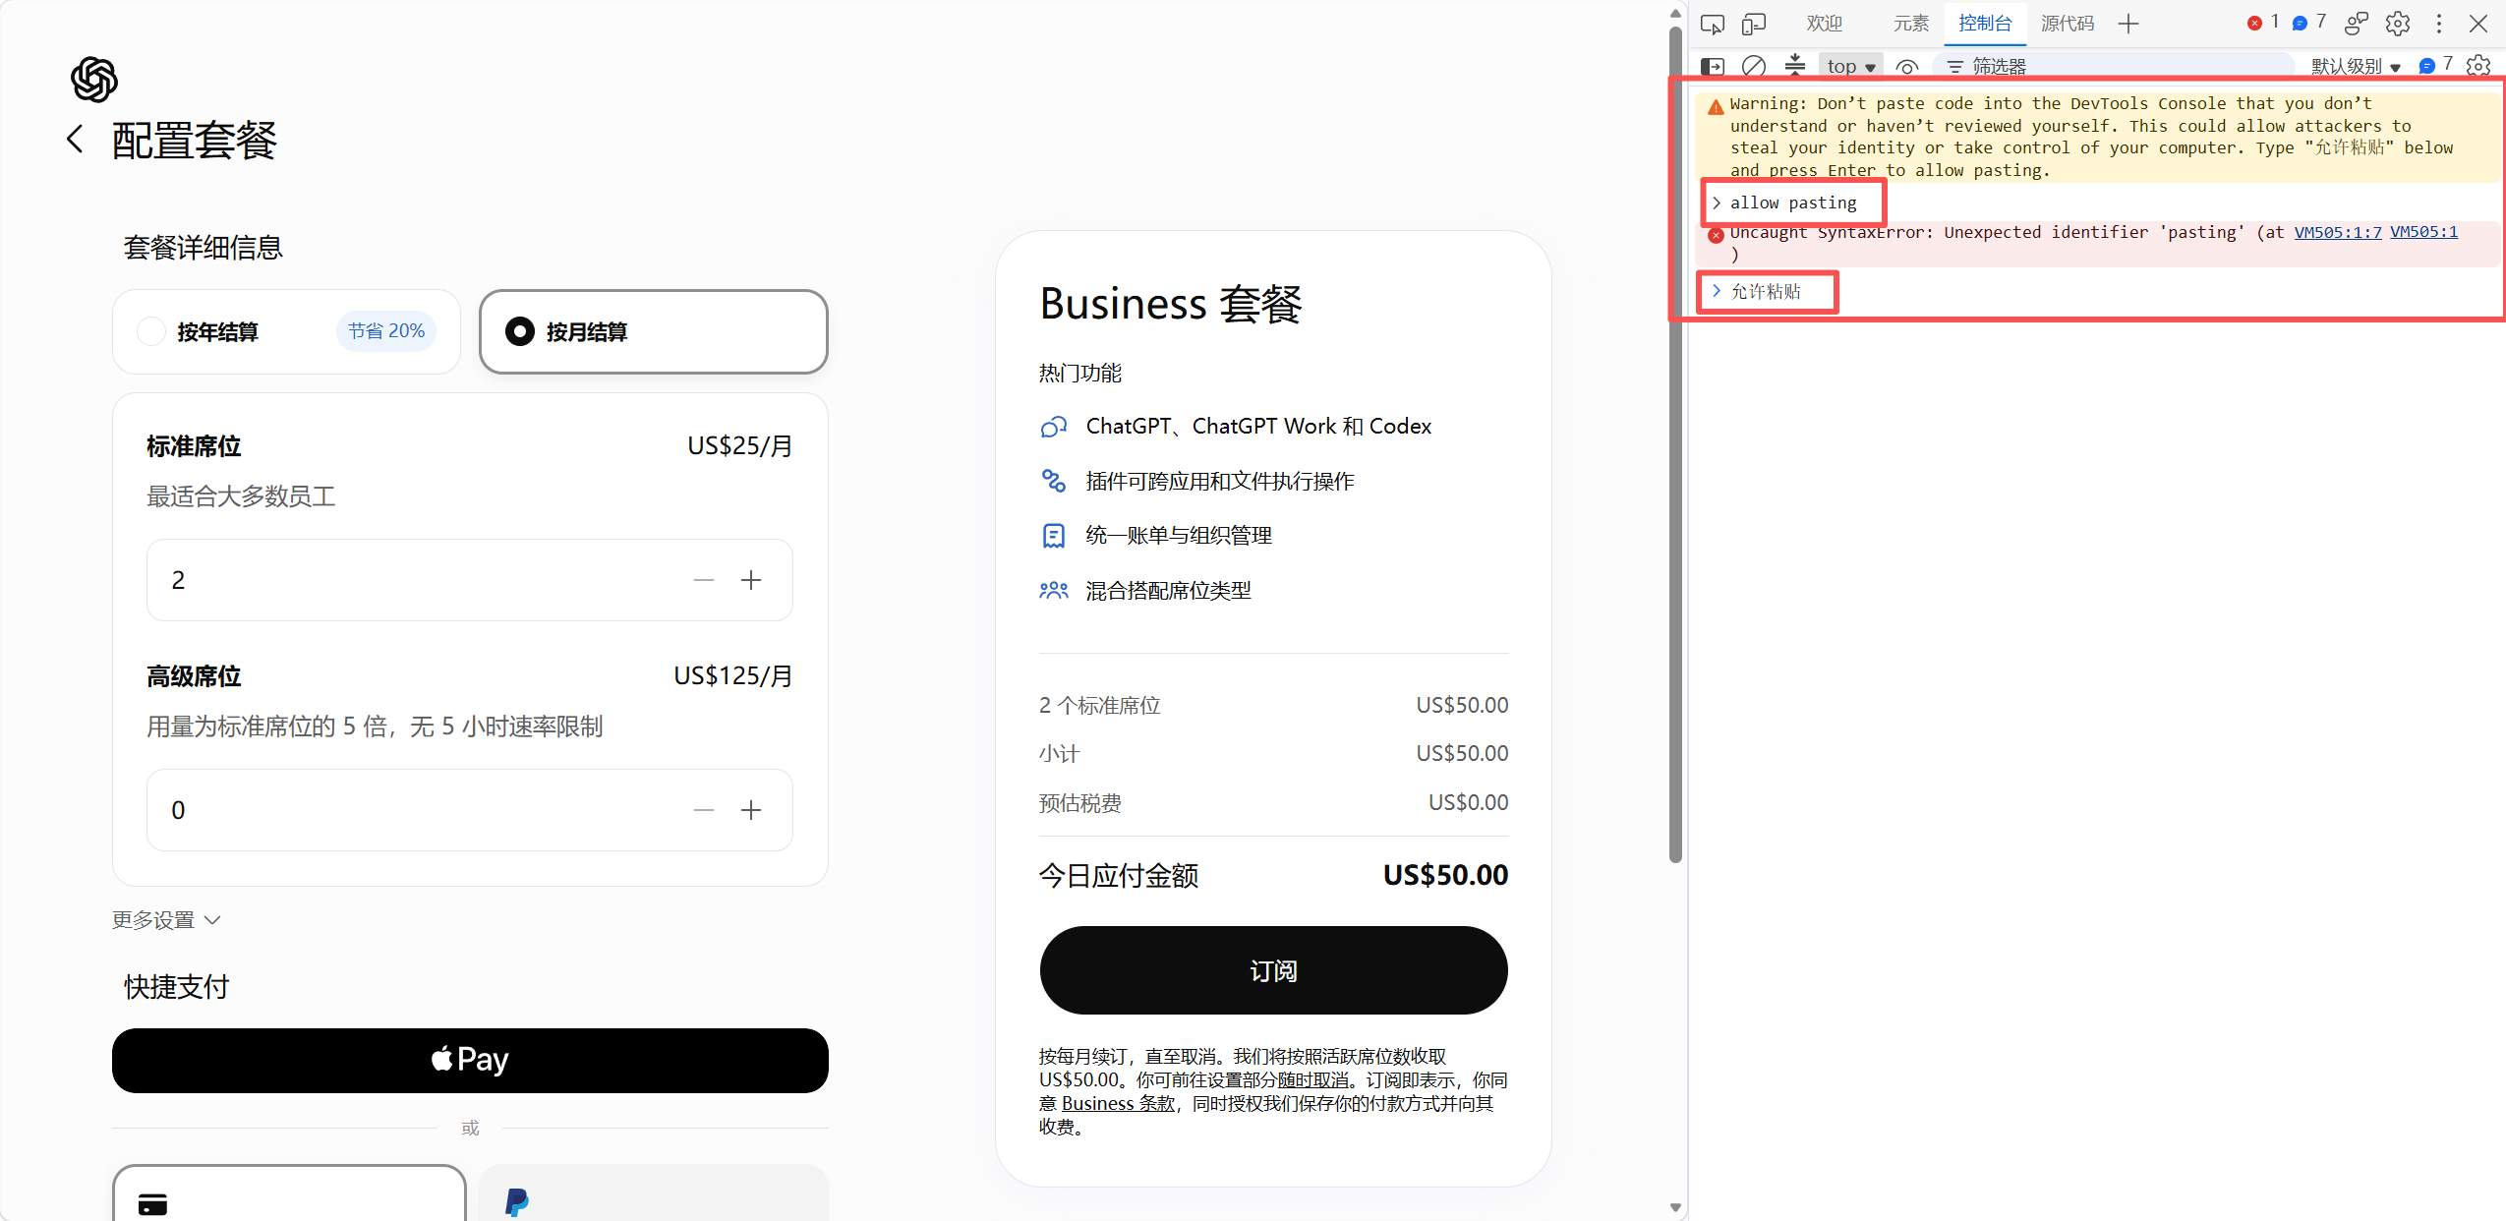Viewport: 2506px width, 1221px height.
Task: Open the 随时取消 link
Action: click(x=1312, y=1079)
